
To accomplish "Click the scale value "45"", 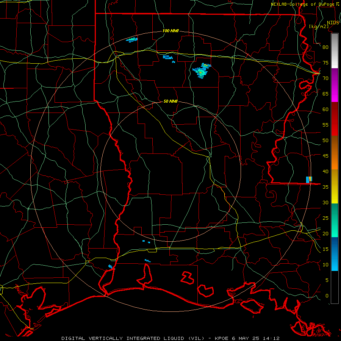I will [325, 156].
